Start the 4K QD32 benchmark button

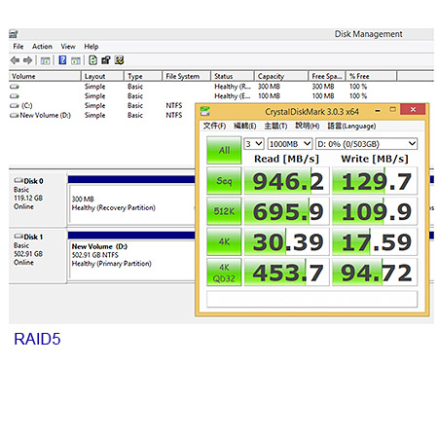coord(224,273)
